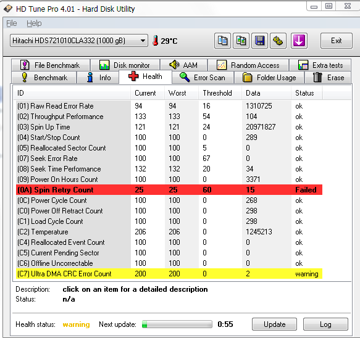Image resolution: width=360 pixels, height=338 pixels.
Task: Click the Data column header
Action: coord(266,93)
